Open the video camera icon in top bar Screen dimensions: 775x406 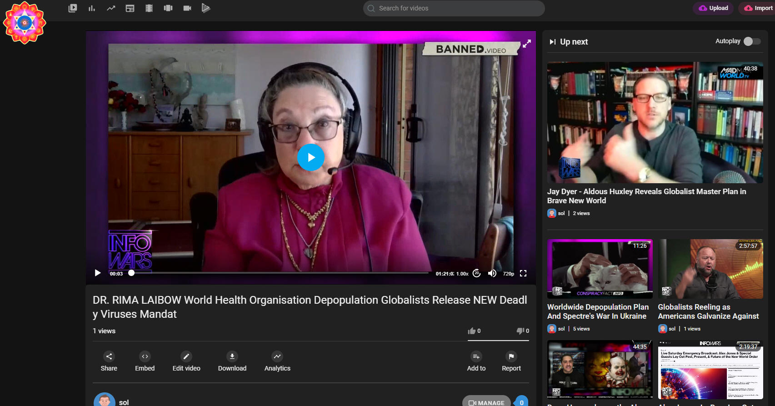(x=187, y=8)
